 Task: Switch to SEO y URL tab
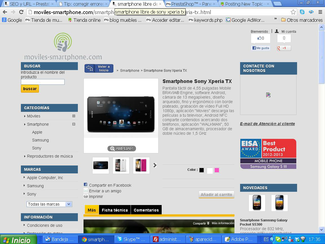29,4
